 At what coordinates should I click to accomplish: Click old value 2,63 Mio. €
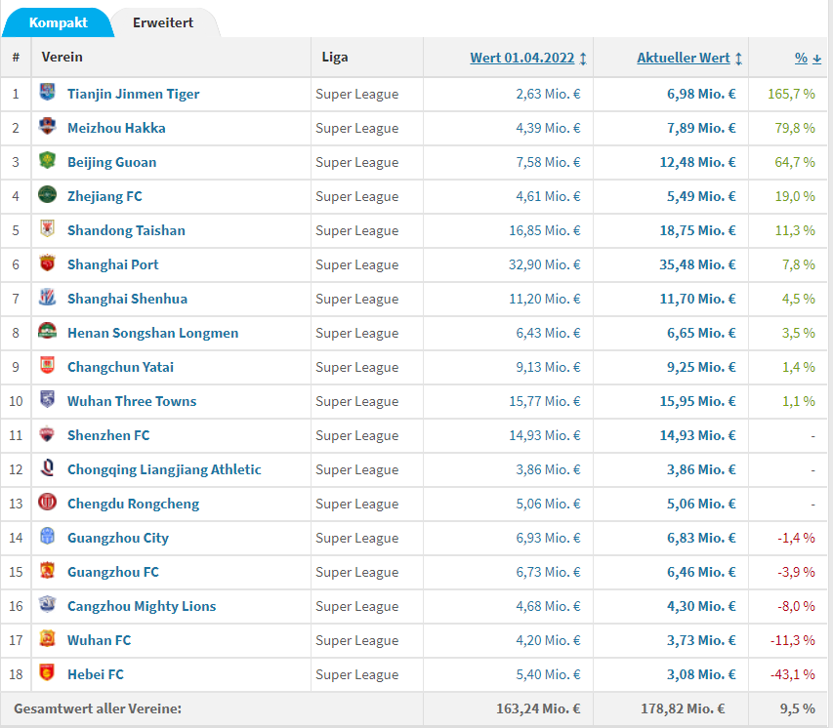tap(548, 94)
